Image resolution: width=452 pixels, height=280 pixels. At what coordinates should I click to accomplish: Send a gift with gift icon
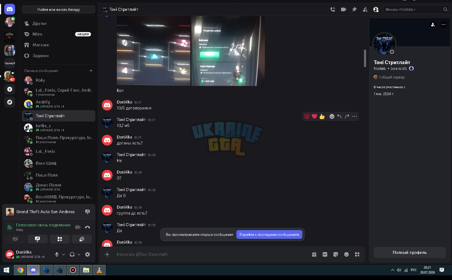(x=314, y=254)
